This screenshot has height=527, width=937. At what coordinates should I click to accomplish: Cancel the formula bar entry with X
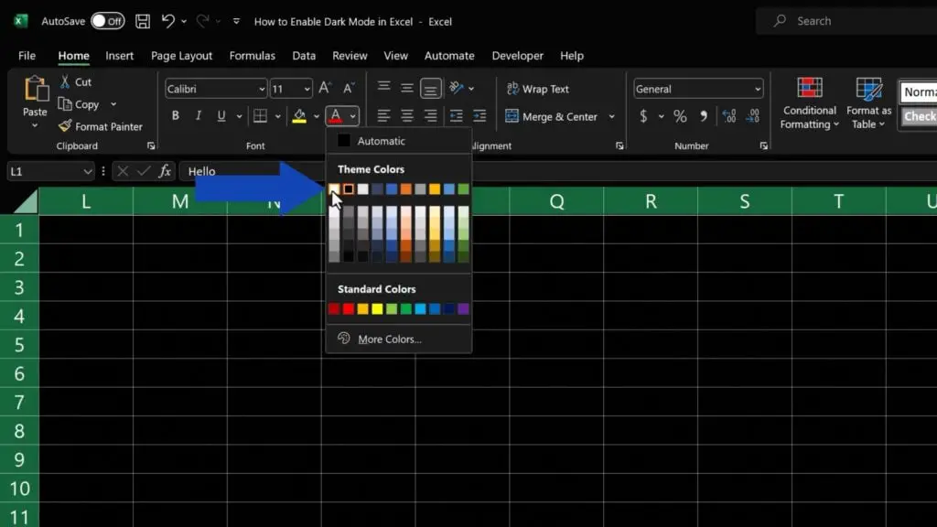123,171
